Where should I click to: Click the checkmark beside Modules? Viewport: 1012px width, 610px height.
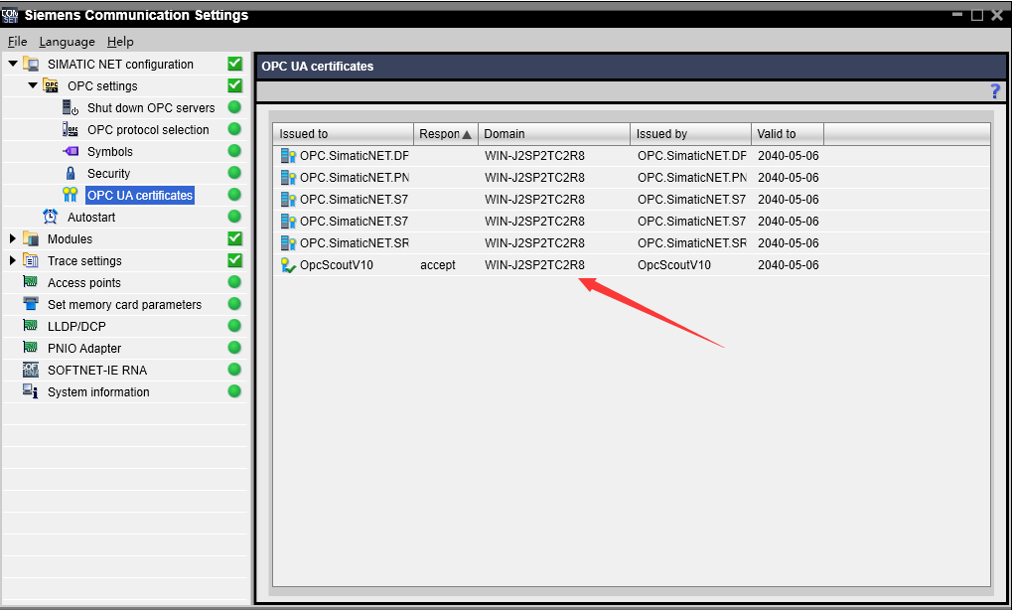(x=233, y=238)
